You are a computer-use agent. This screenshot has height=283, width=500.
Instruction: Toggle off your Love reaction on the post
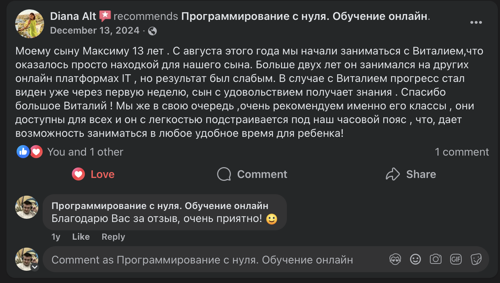pos(93,174)
